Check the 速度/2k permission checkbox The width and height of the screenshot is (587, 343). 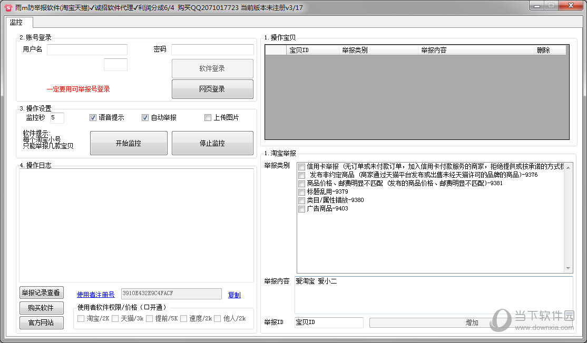point(183,318)
